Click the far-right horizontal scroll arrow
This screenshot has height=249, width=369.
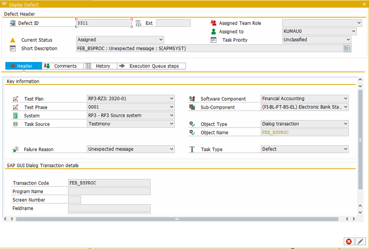[354, 219]
